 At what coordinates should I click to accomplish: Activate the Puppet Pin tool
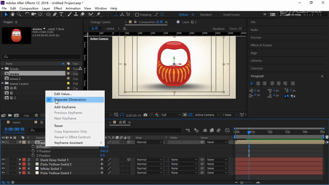click(x=98, y=14)
